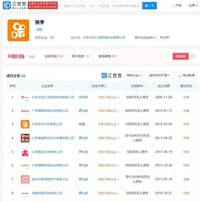
Task: Select the 成员企业 22 section heading
Action: [16, 76]
